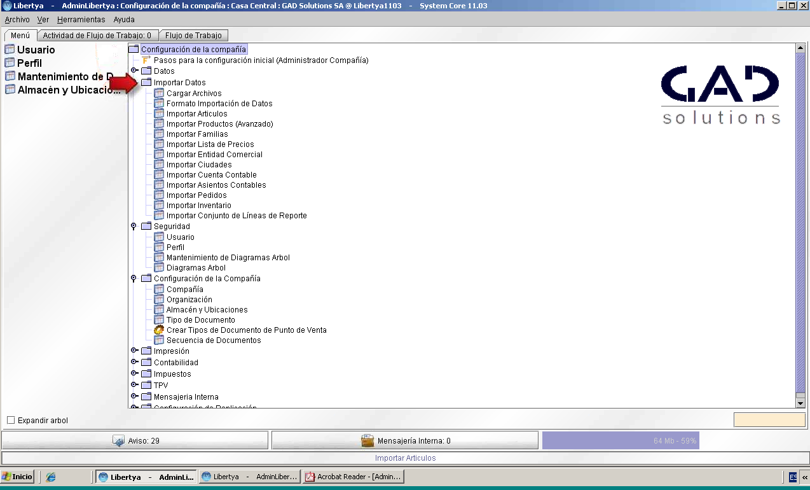
Task: Click the Importar Entidad Comercial icon
Action: point(159,155)
